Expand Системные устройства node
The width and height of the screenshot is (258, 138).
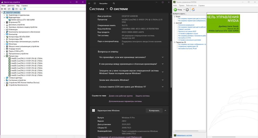(x=4, y=80)
